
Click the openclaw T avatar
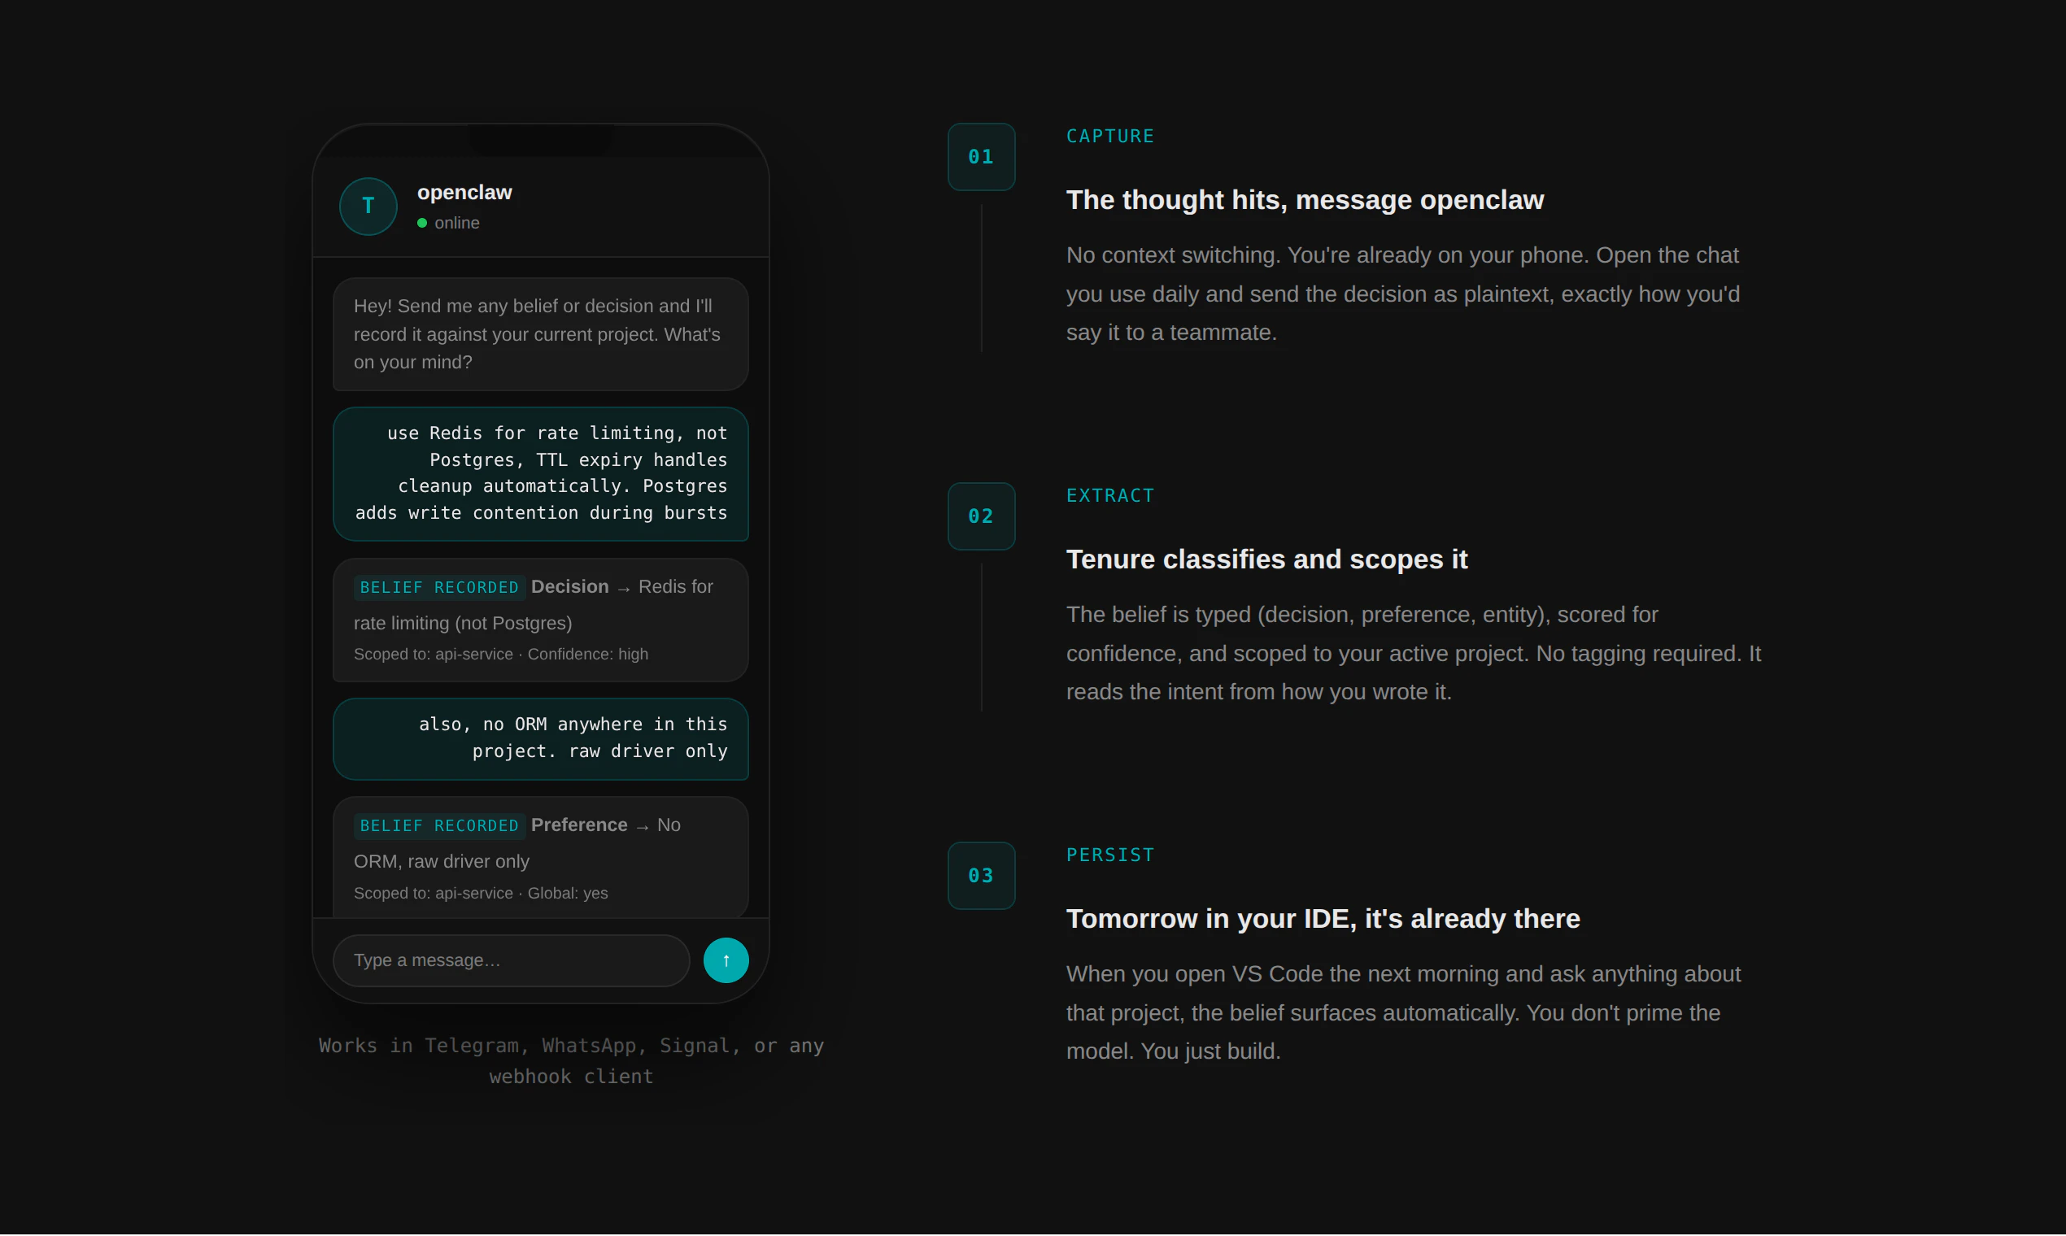tap(368, 206)
